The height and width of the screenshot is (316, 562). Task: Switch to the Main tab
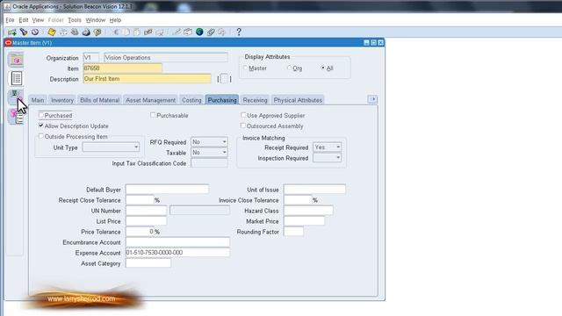(38, 100)
